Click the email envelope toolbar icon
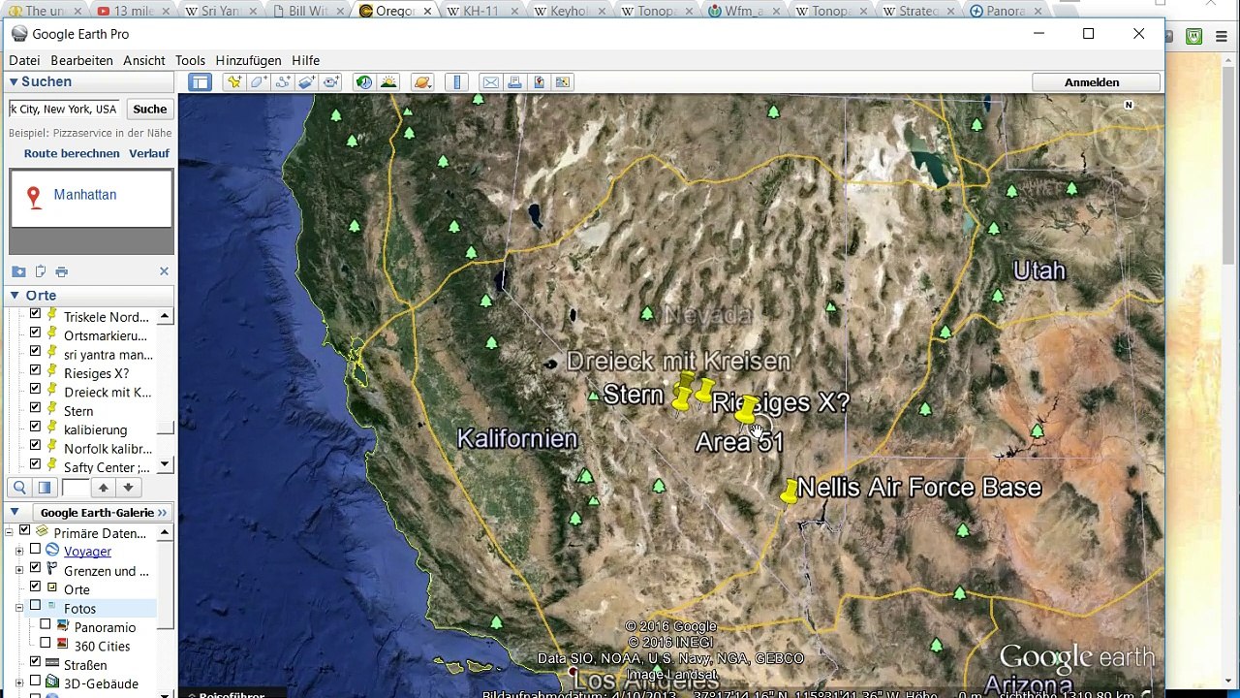Image resolution: width=1240 pixels, height=698 pixels. click(491, 82)
